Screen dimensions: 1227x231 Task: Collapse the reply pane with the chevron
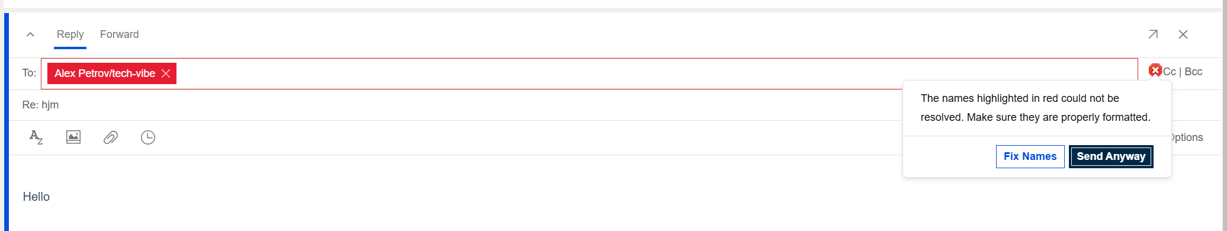[31, 34]
